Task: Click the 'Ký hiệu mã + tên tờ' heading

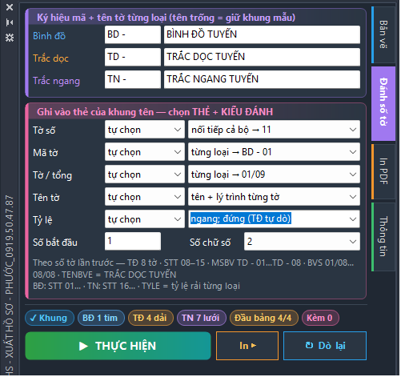Action: [166, 18]
